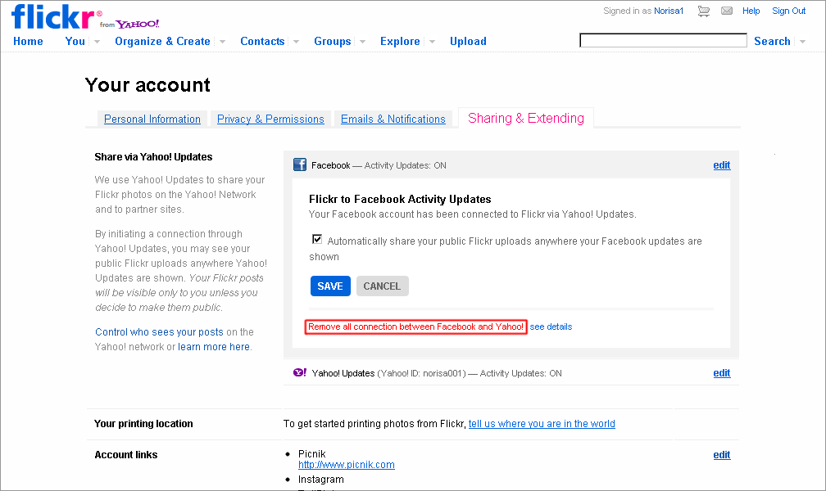Click the Picnik account link name
This screenshot has height=491, width=826.
[312, 453]
